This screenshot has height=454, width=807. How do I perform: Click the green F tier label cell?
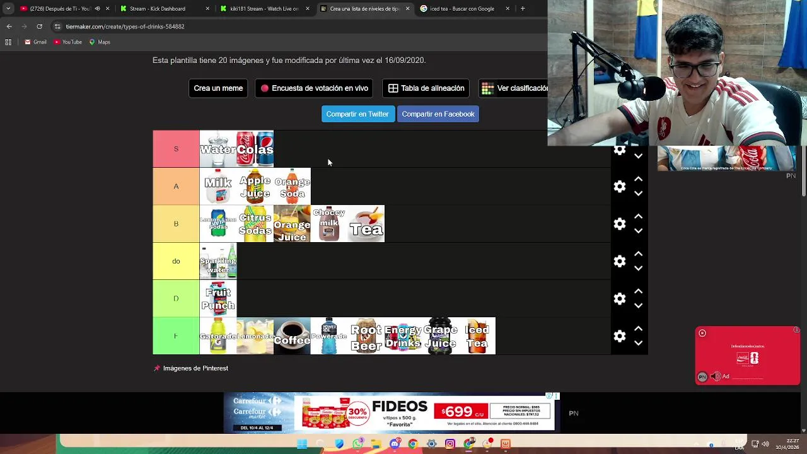[176, 336]
